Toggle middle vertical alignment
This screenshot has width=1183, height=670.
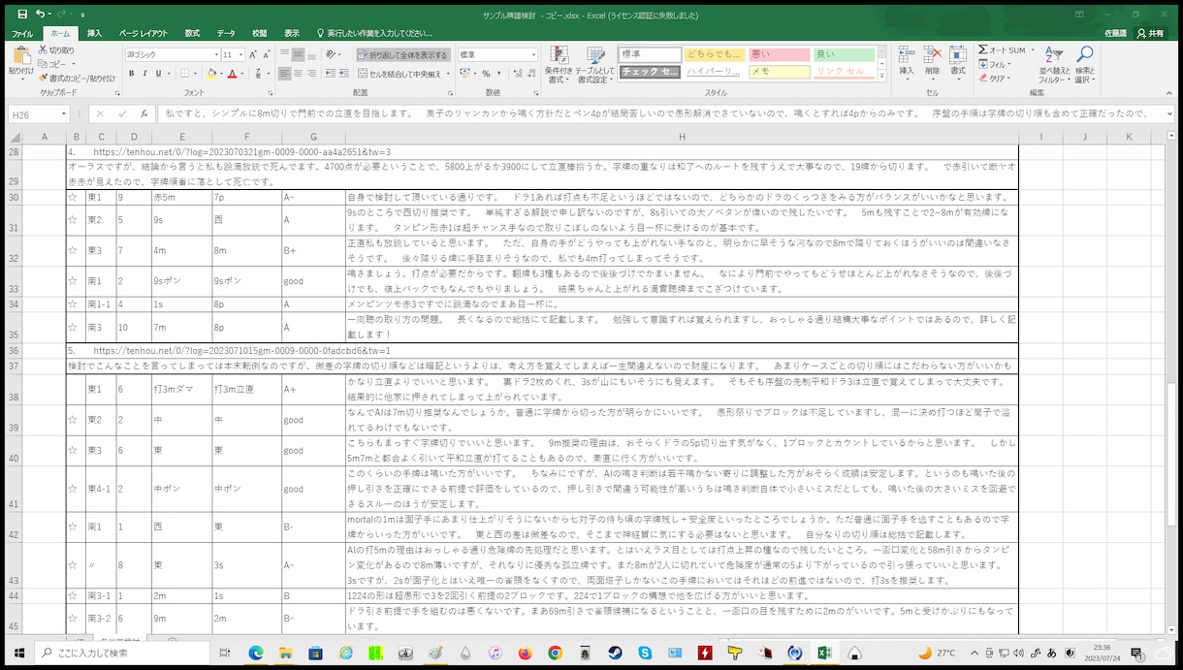click(x=298, y=55)
